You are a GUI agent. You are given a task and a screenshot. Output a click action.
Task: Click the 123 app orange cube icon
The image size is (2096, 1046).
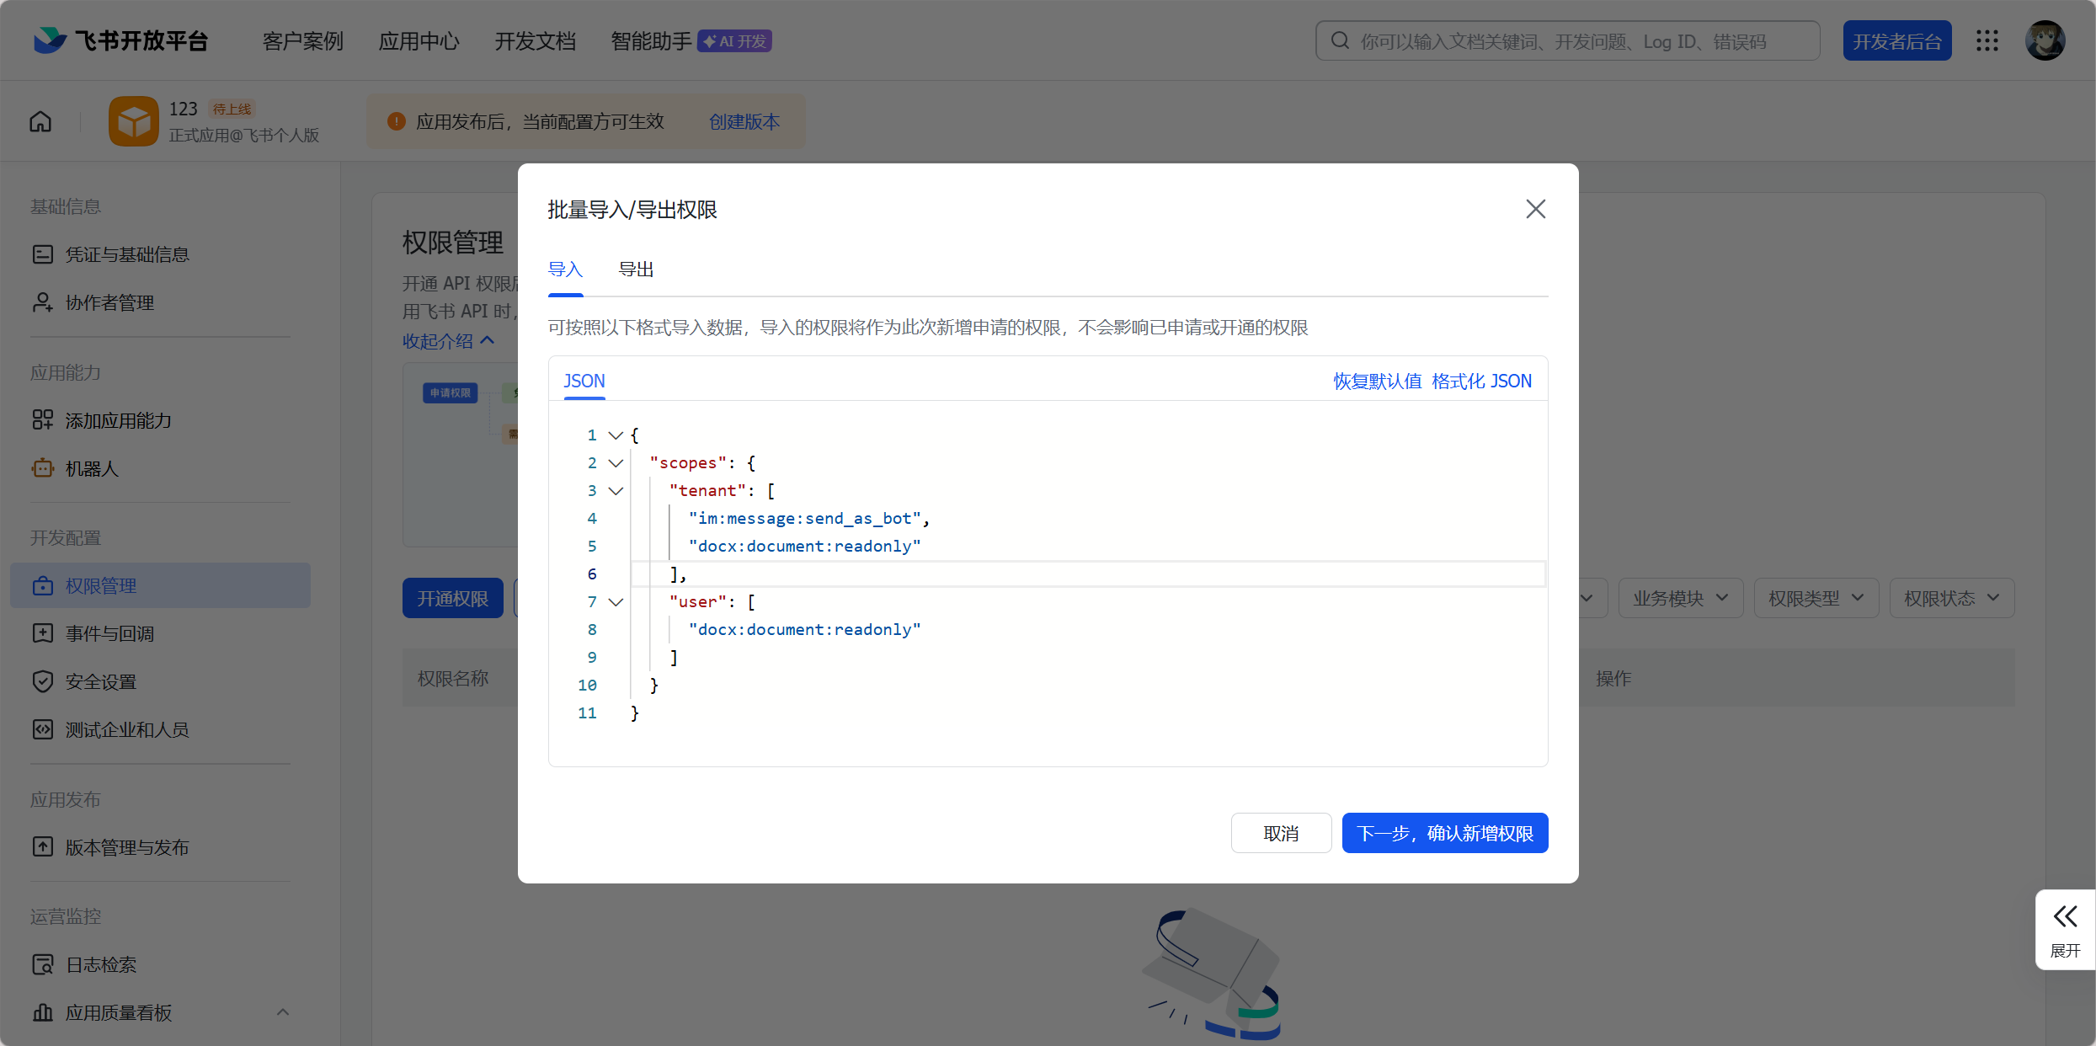(133, 121)
